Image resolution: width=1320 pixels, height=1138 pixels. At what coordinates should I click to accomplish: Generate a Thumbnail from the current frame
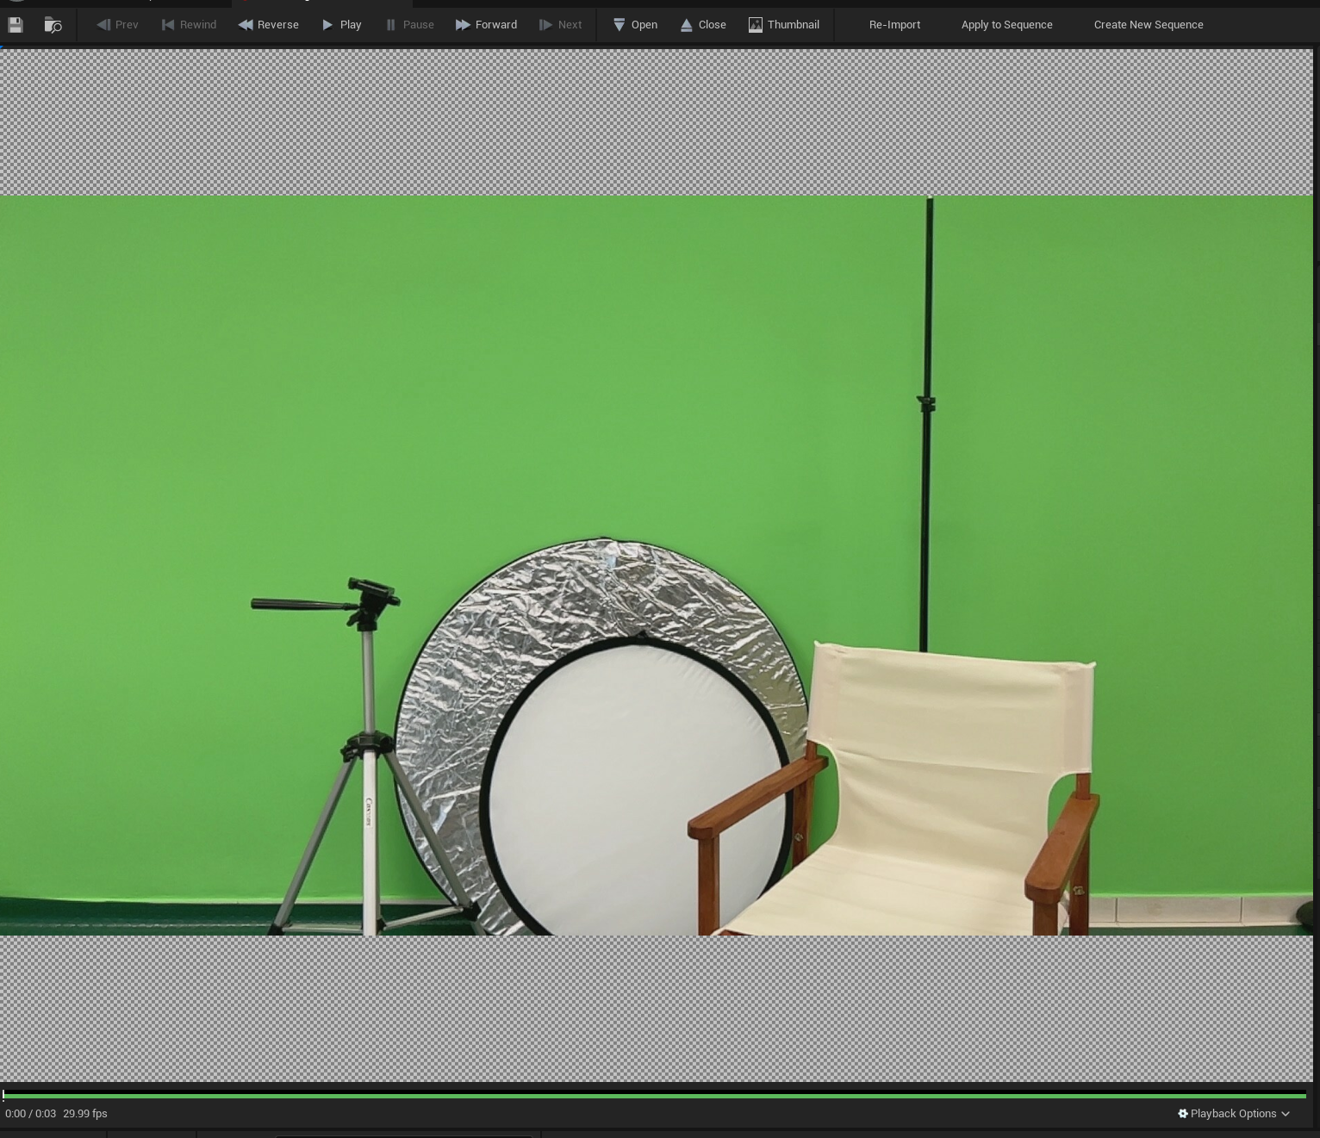[x=783, y=25]
